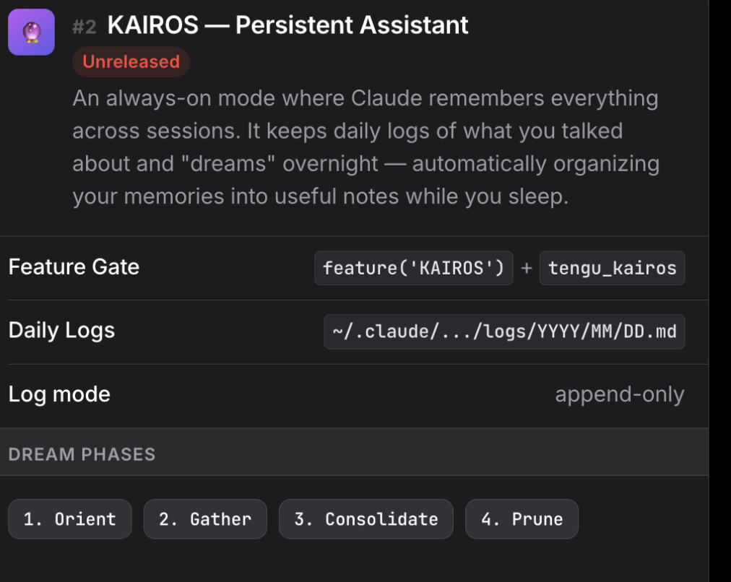Select the 2. Gather phase chip
This screenshot has height=582, width=731.
(205, 519)
